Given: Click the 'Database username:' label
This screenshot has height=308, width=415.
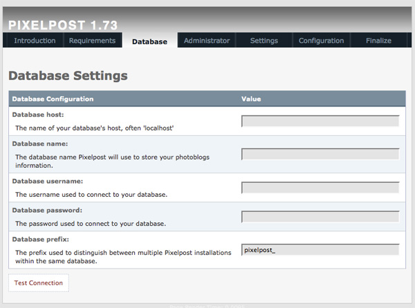Looking at the screenshot, I should (x=47, y=181).
